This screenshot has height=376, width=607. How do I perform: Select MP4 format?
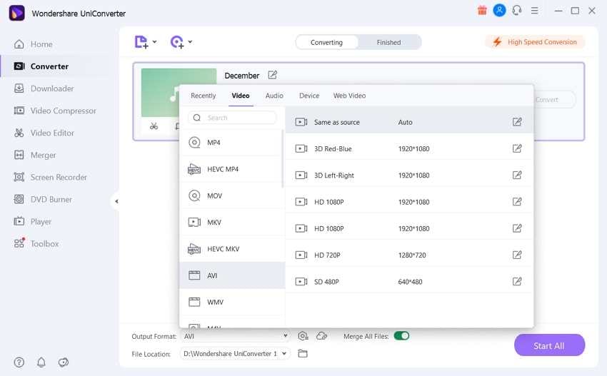click(232, 143)
